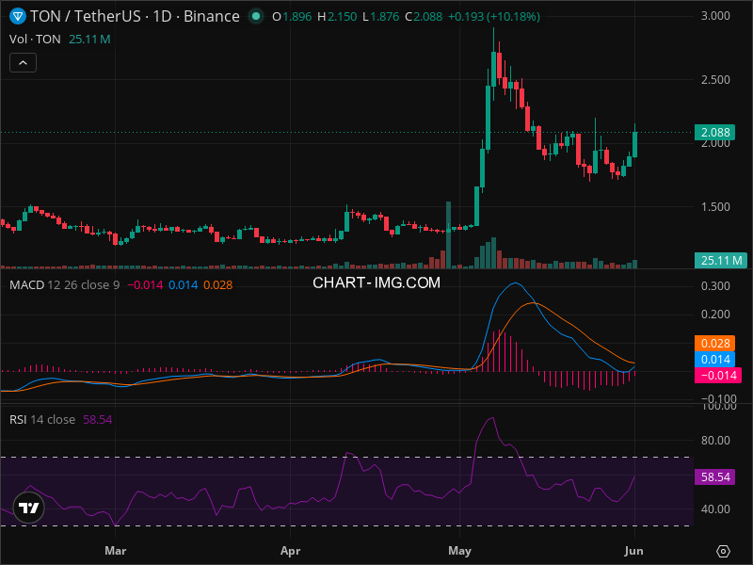The width and height of the screenshot is (753, 565).
Task: Click the 3.000 price axis level
Action: point(715,16)
